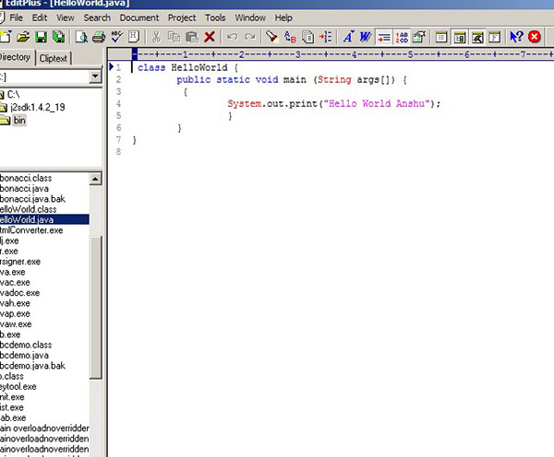Open Print Preview with the magnifier page icon

tap(81, 37)
